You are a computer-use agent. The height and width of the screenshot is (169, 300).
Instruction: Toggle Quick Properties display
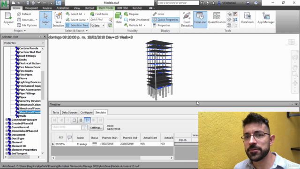165,20
